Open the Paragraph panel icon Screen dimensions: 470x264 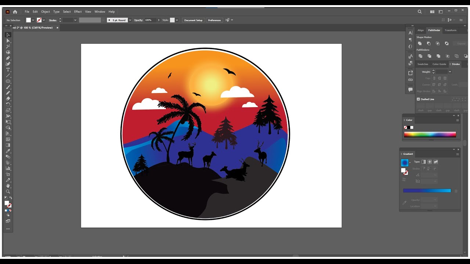411,40
